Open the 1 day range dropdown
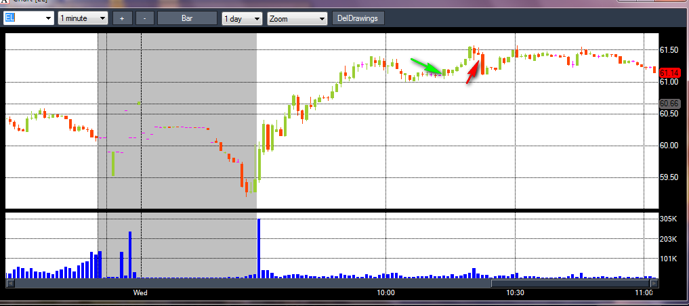The width and height of the screenshot is (689, 306). (242, 18)
